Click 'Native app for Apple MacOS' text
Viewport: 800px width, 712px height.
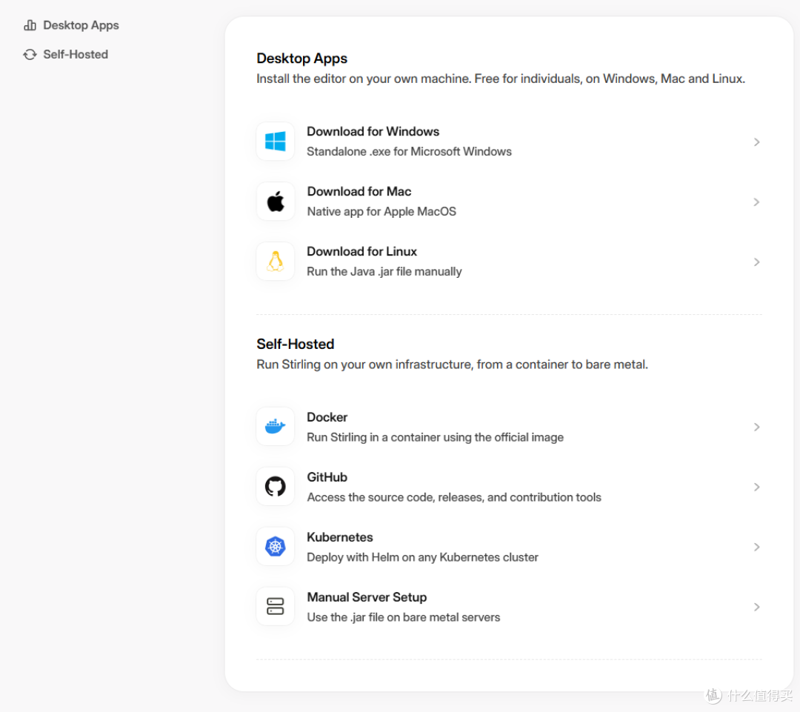coord(381,211)
